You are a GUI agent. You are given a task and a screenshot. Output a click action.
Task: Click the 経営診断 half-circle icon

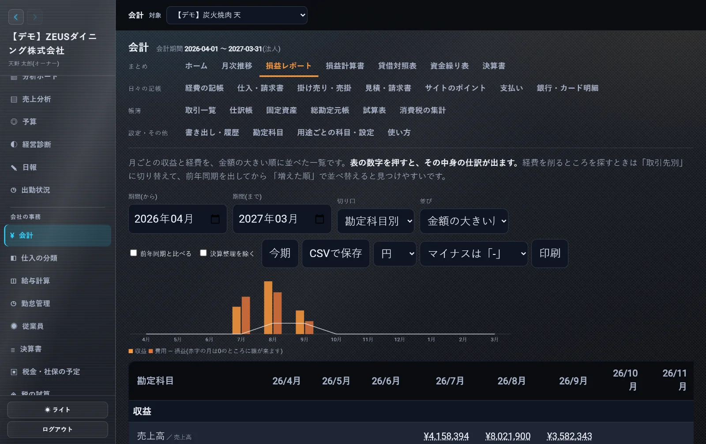coord(14,145)
